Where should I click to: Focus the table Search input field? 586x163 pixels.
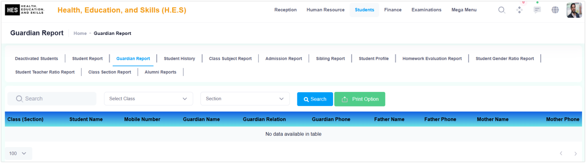[x=52, y=99]
